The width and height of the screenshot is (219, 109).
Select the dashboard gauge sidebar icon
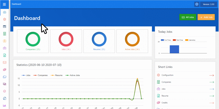[x=4, y=12]
